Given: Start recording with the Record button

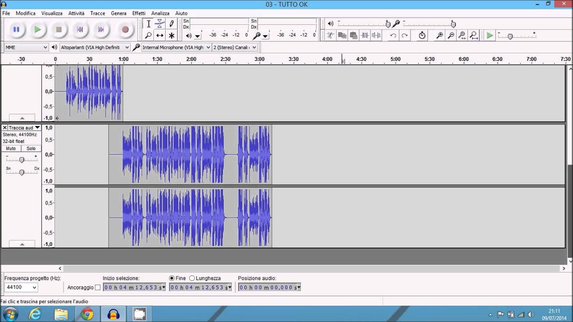Looking at the screenshot, I should tap(125, 30).
